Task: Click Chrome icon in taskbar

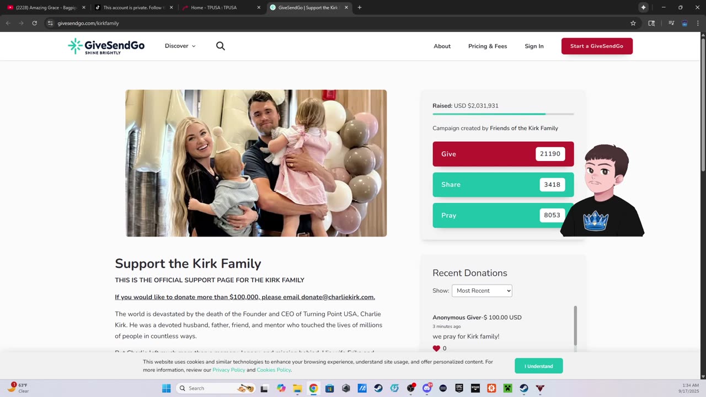Action: (313, 388)
